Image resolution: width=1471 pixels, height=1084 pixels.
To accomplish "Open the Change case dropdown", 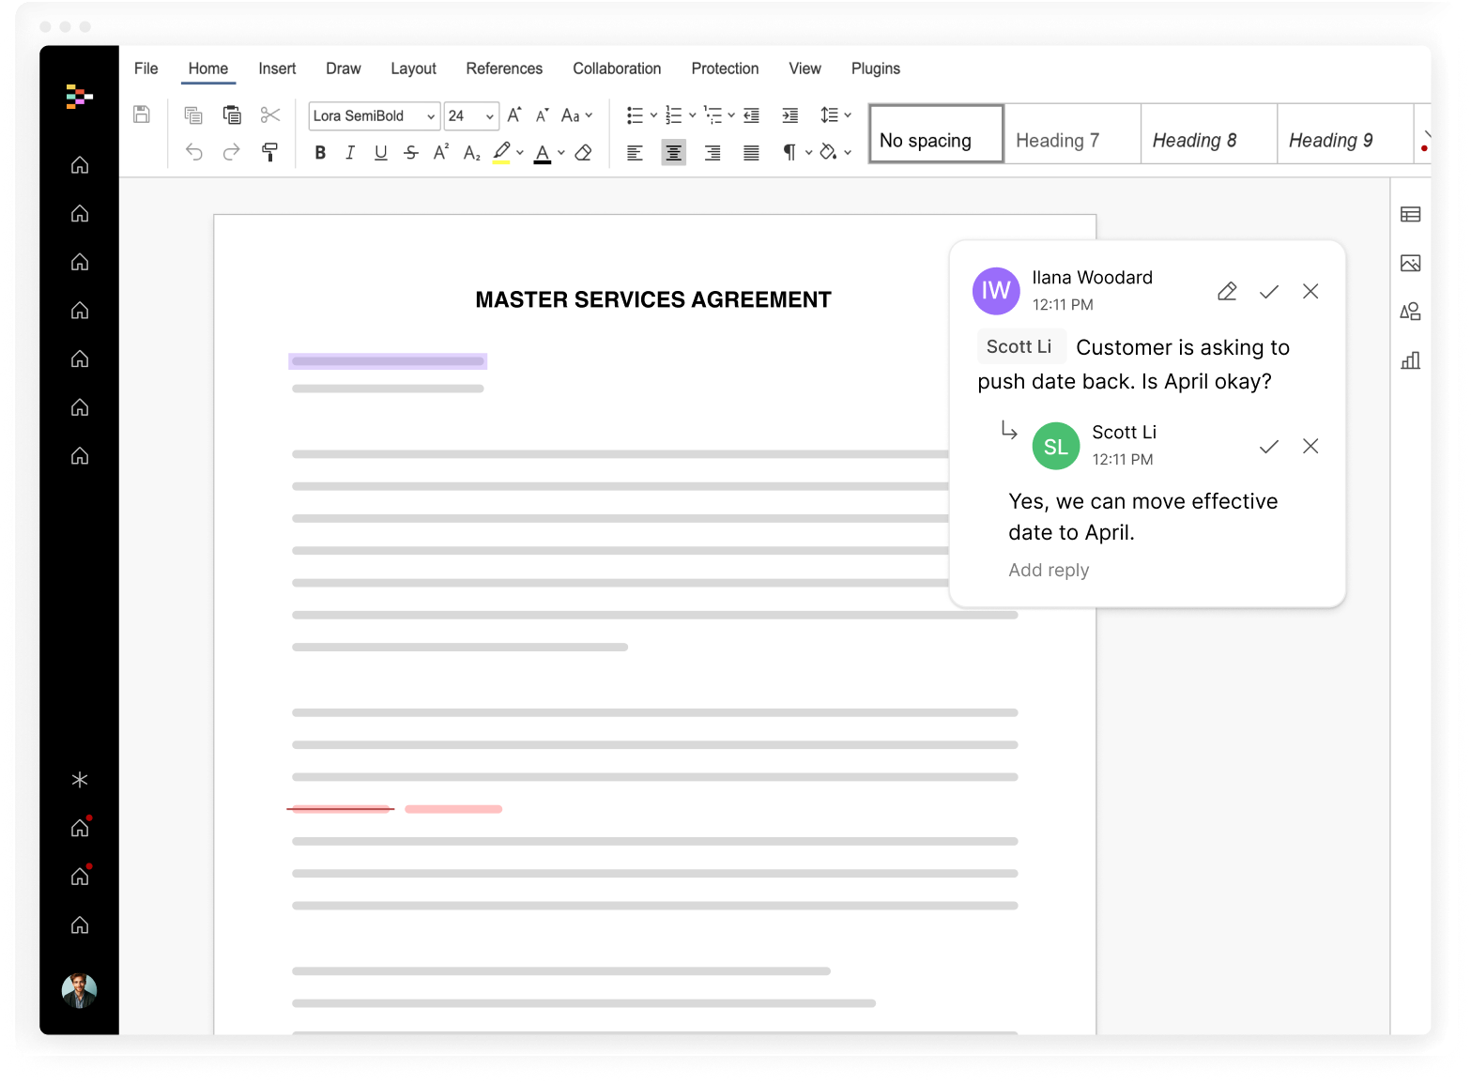I will [576, 115].
